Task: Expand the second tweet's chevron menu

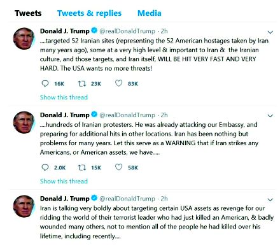Action: tap(270, 116)
